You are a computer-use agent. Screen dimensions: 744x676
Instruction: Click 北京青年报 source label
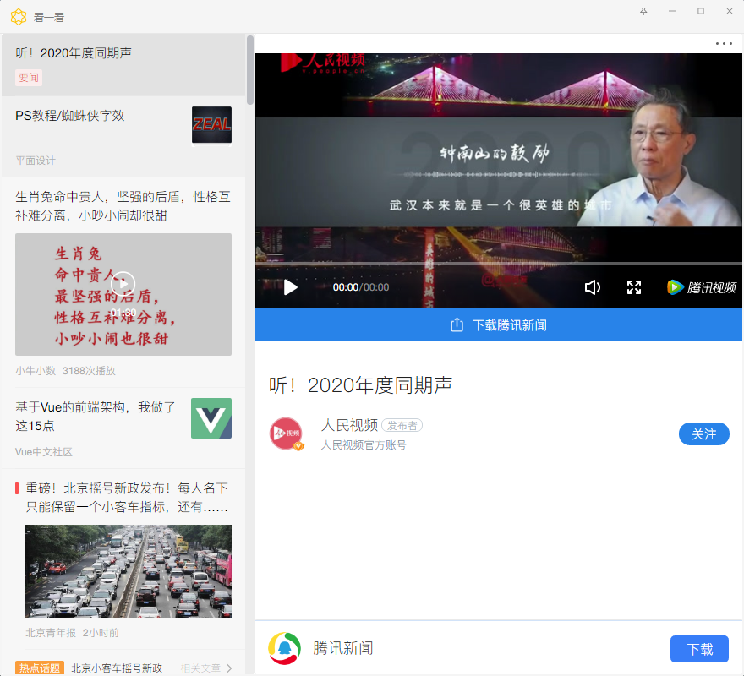[x=51, y=632]
